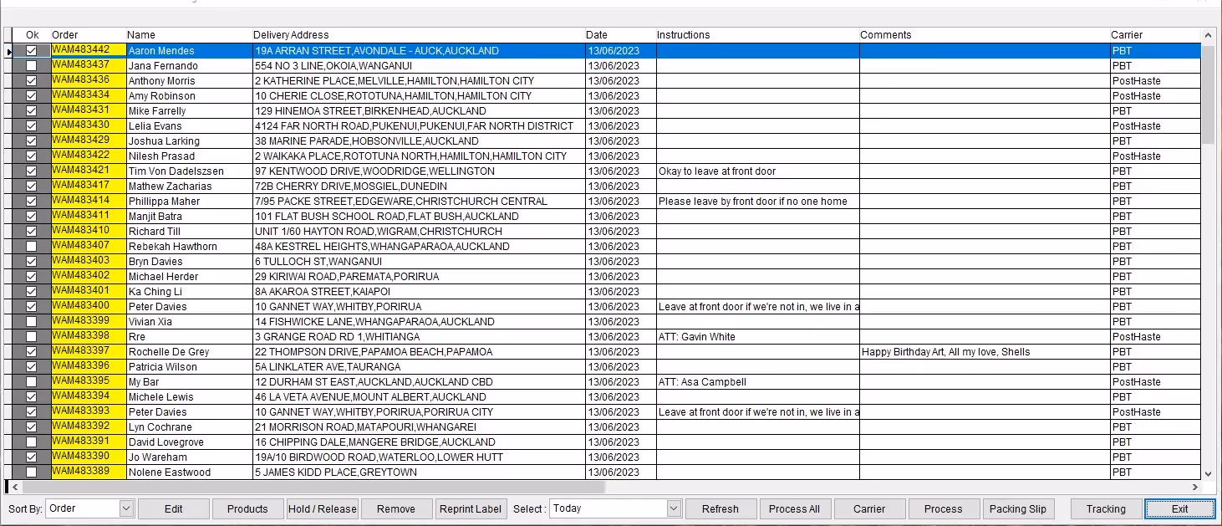This screenshot has height=526, width=1222.
Task: Open Tracking information
Action: (x=1105, y=508)
